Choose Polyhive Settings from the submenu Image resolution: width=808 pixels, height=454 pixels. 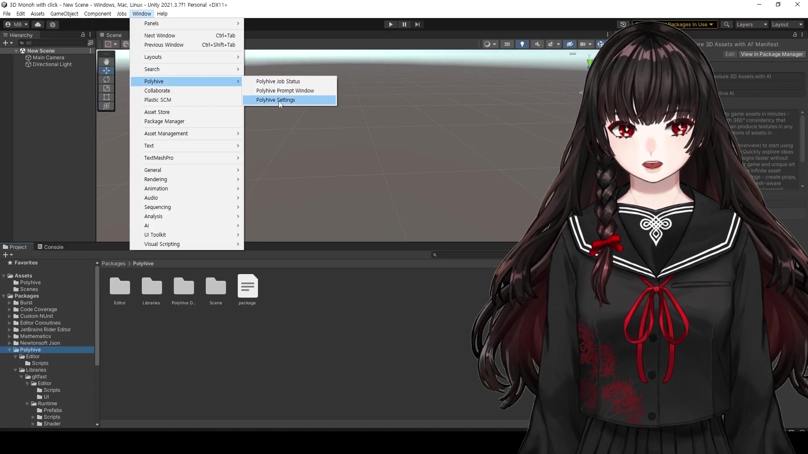tap(290, 100)
